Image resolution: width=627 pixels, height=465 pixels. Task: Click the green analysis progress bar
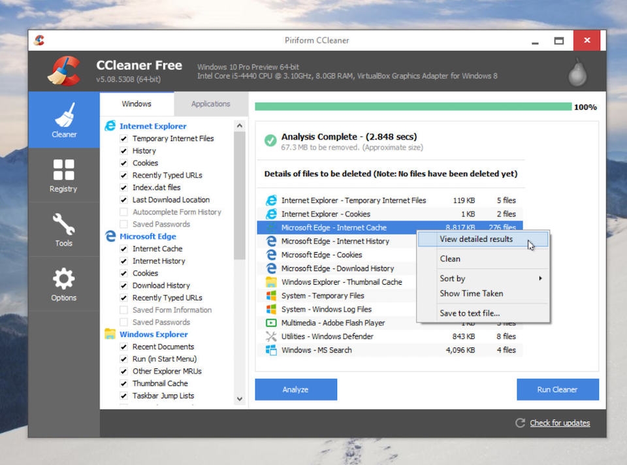click(411, 104)
